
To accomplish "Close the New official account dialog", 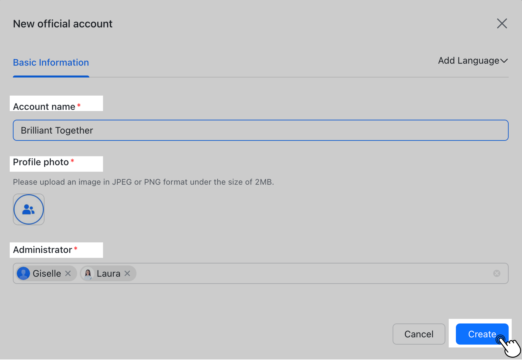I will coord(502,23).
